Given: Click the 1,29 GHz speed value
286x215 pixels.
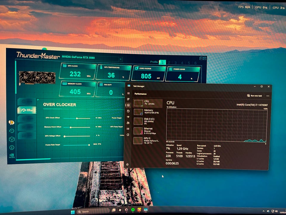Looking at the screenshot, I should pyautogui.click(x=182, y=149).
